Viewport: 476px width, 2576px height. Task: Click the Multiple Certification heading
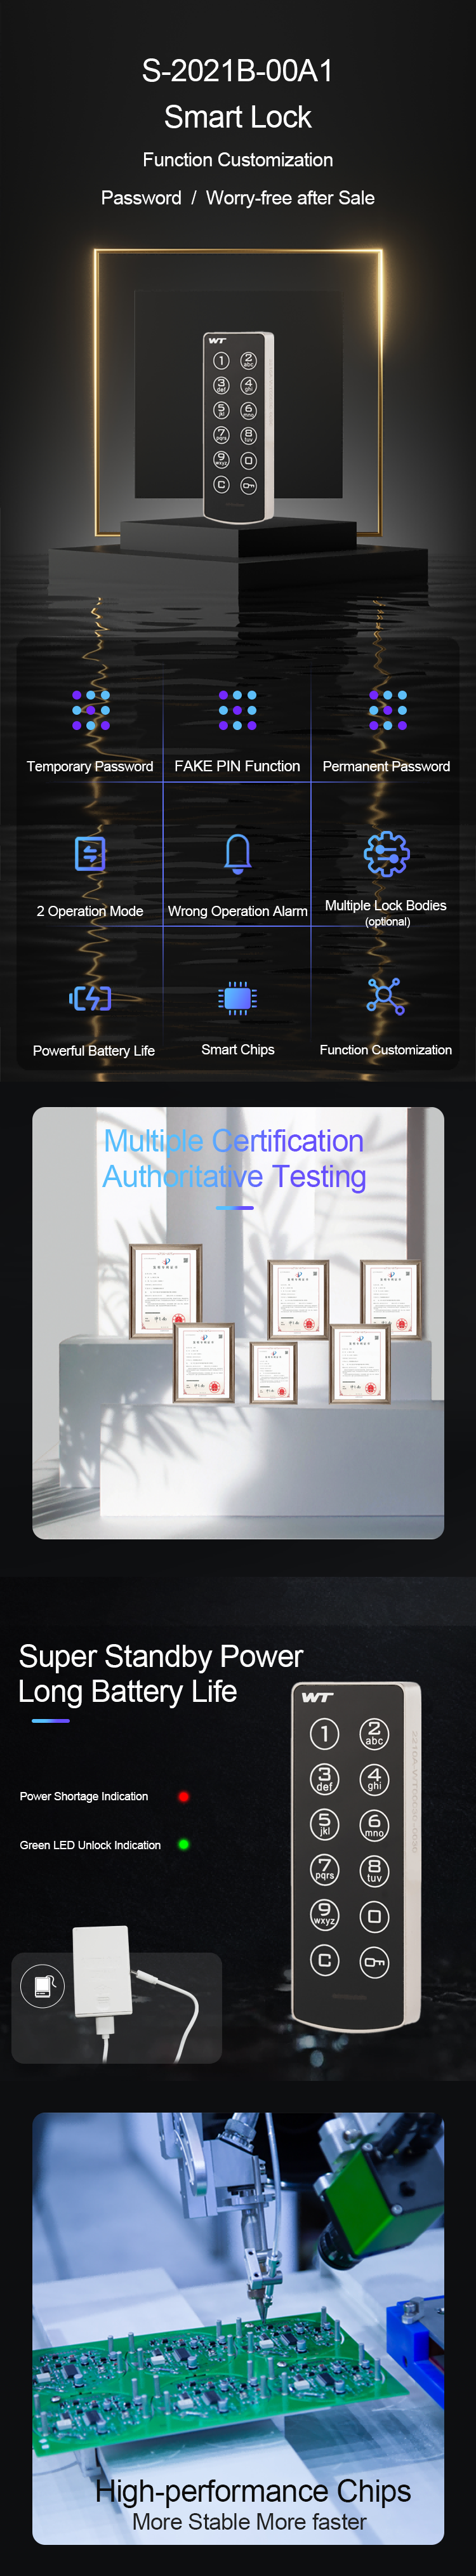coord(234,1141)
